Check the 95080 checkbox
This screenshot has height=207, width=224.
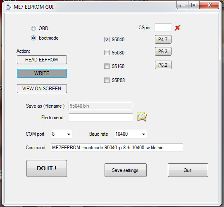tap(107, 53)
